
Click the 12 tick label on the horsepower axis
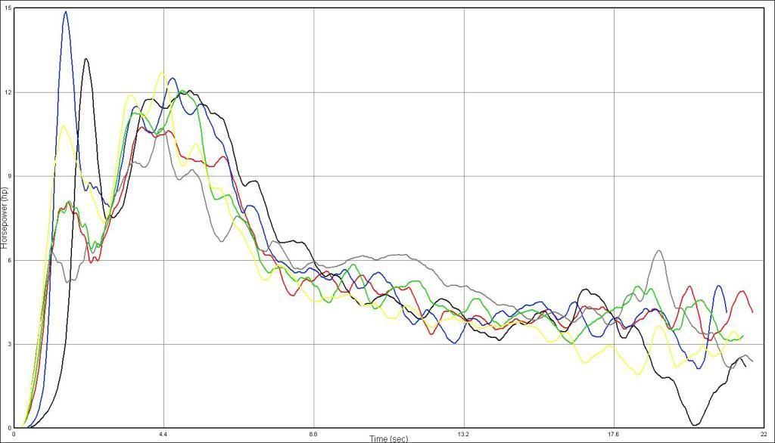point(8,92)
